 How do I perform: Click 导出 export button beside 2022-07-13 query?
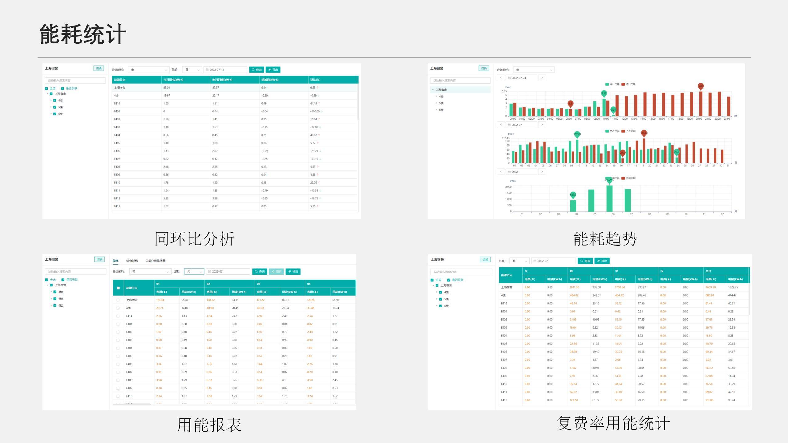(273, 70)
